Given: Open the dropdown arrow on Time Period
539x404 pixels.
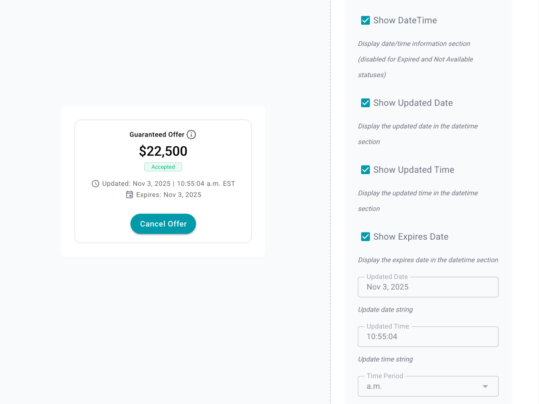Looking at the screenshot, I should [x=485, y=386].
